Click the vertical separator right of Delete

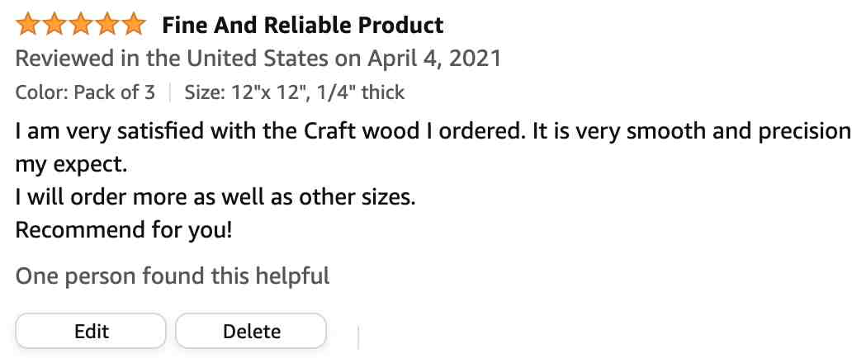pos(358,337)
